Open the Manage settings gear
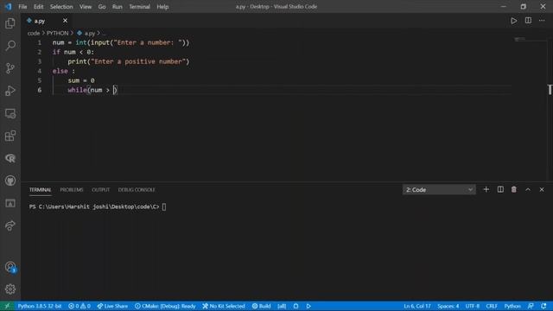Image resolution: width=553 pixels, height=311 pixels. [10, 289]
